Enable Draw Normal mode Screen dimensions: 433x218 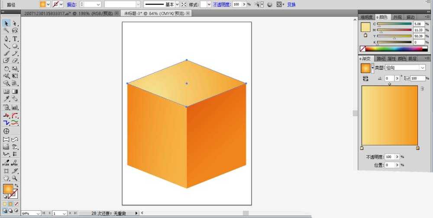click(x=5, y=211)
